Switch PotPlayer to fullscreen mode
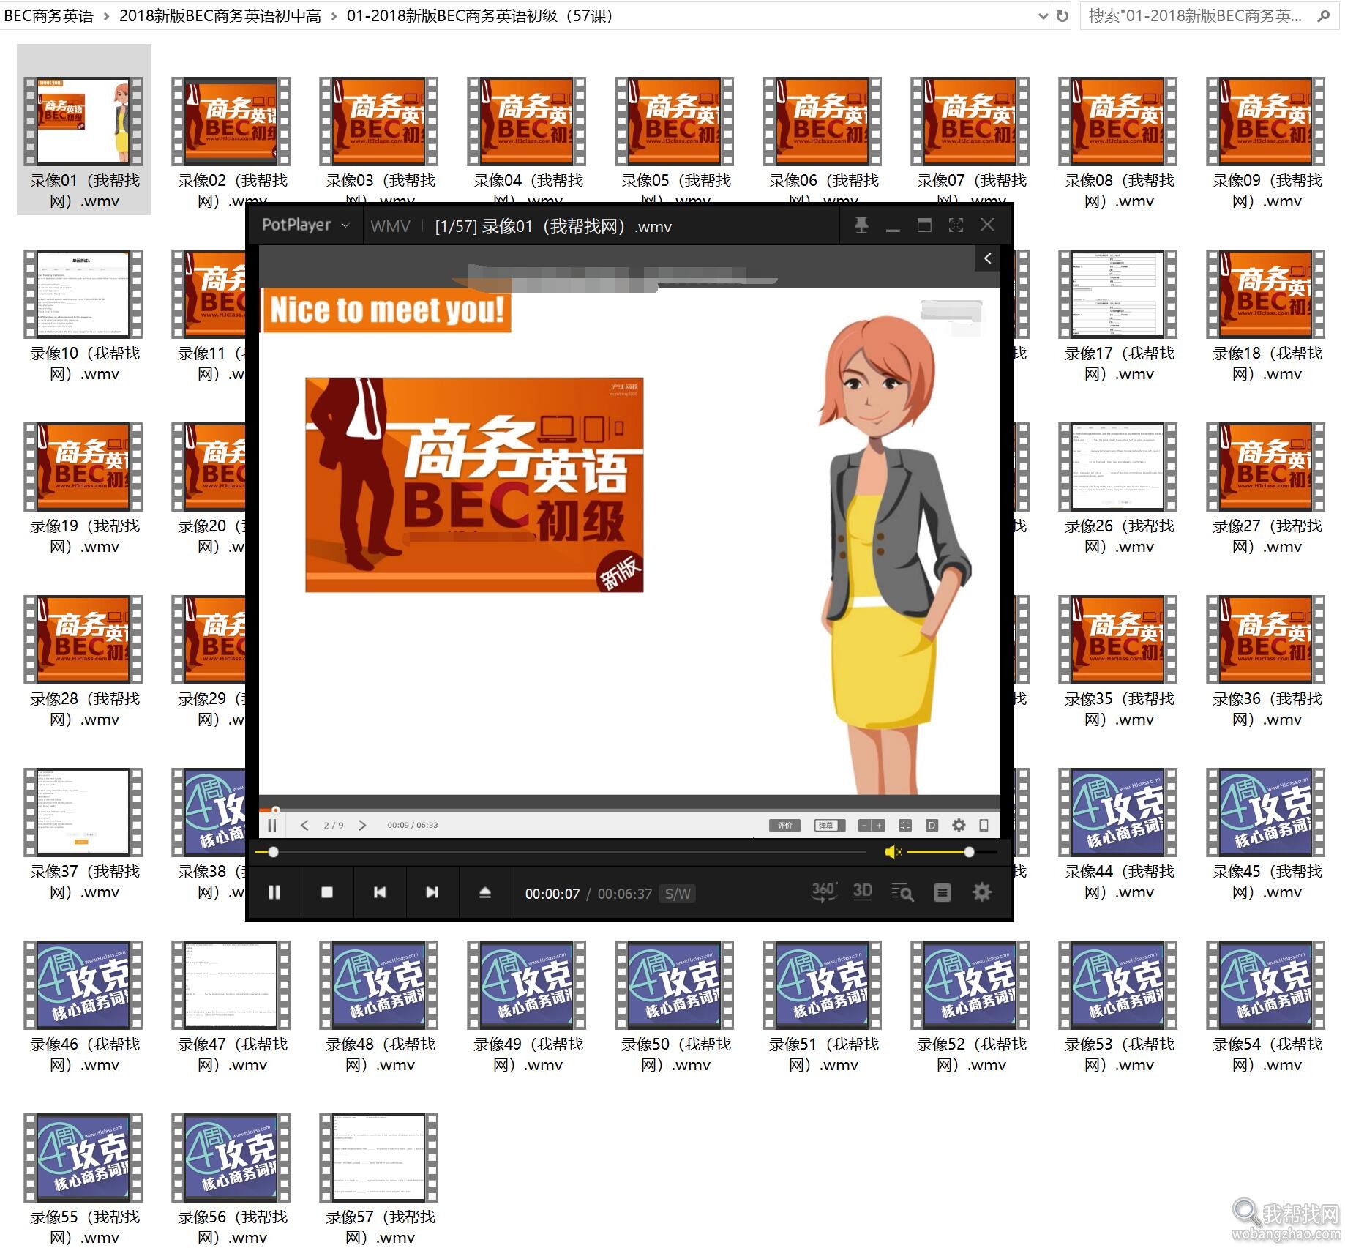Image resolution: width=1345 pixels, height=1248 pixels. pyautogui.click(x=956, y=225)
